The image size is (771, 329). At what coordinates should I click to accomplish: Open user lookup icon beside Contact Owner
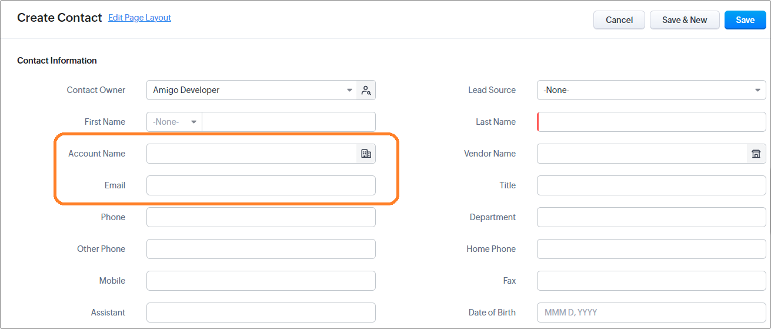(x=366, y=90)
